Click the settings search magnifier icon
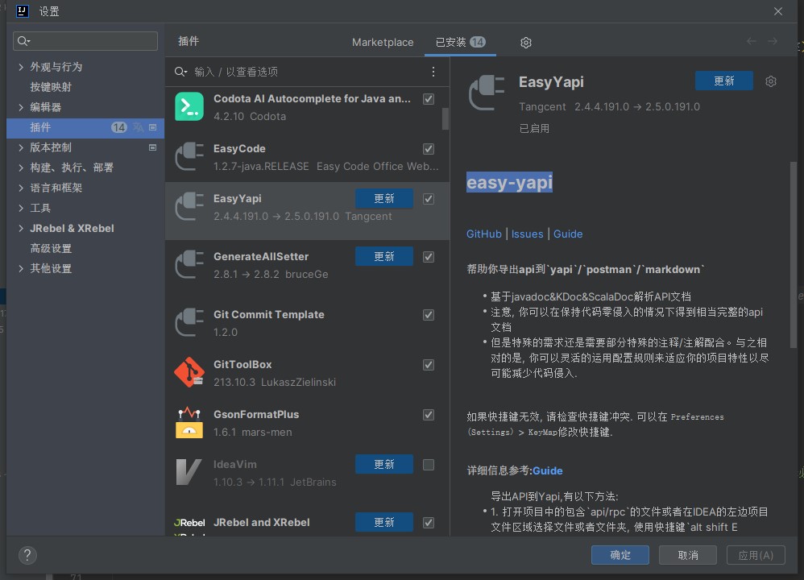Image resolution: width=804 pixels, height=580 pixels. 23,41
